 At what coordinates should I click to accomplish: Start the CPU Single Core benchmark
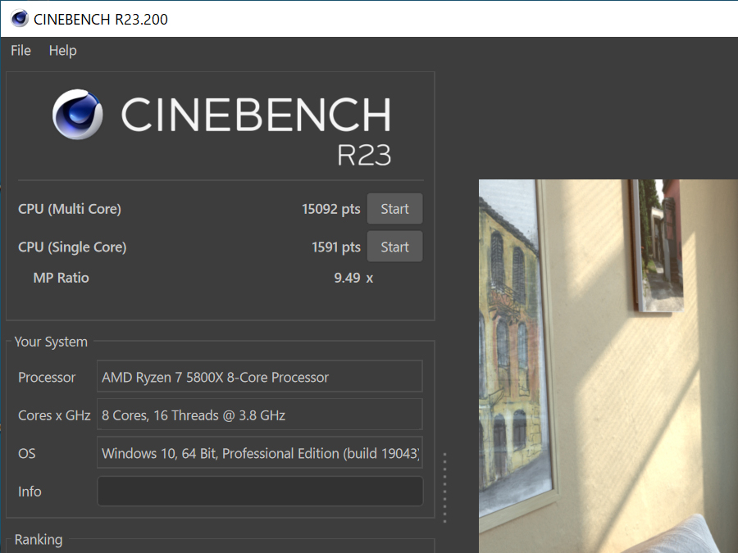(x=394, y=247)
